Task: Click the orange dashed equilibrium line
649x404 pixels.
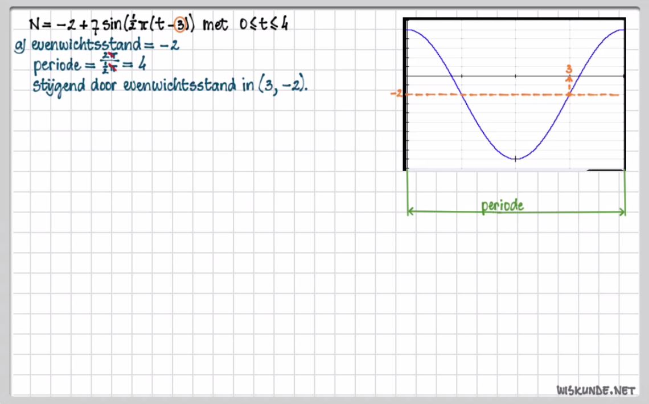Action: tap(512, 95)
